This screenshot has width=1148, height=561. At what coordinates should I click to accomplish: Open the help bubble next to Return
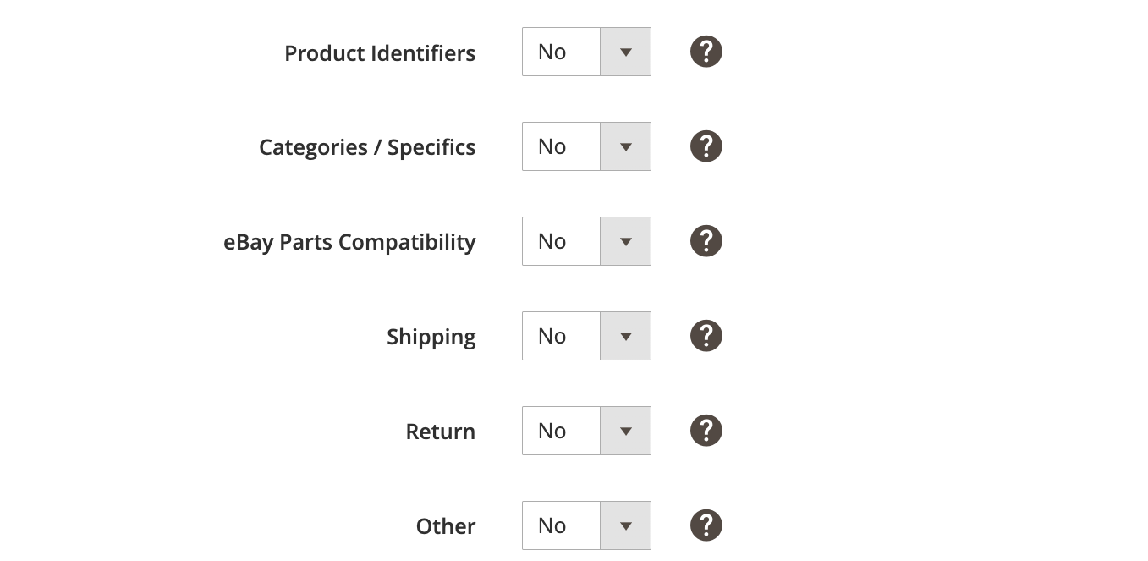coord(706,431)
